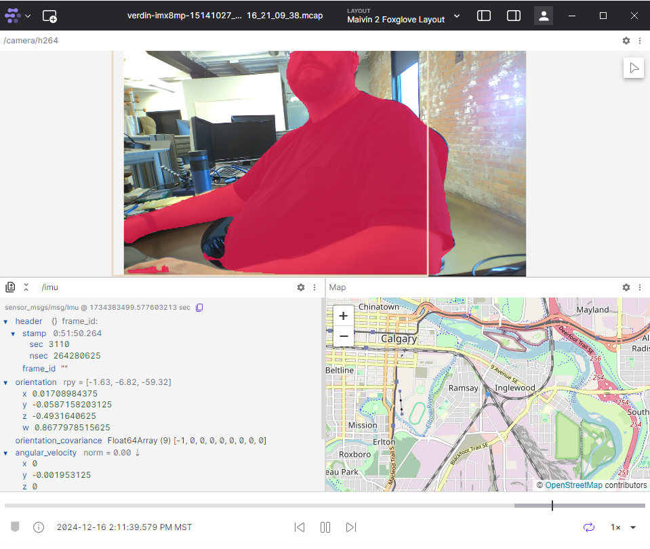This screenshot has height=549, width=650.
Task: Collapse the orientation tree node
Action: pyautogui.click(x=6, y=382)
